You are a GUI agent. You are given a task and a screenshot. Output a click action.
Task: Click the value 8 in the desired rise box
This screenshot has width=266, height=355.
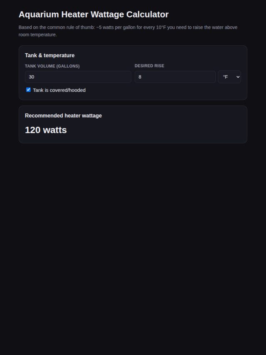click(140, 77)
